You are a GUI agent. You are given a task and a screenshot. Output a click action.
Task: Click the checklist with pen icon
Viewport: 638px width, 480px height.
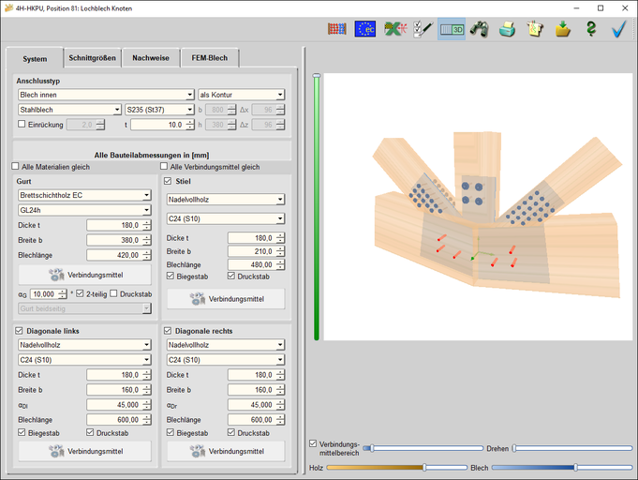point(423,29)
